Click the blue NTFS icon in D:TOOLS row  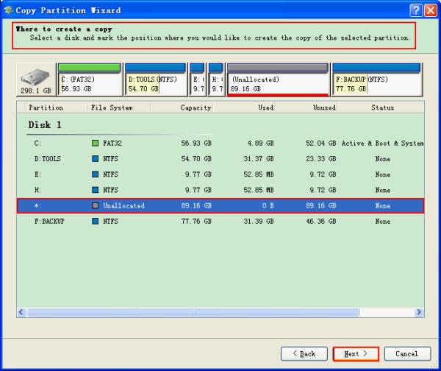pos(95,159)
